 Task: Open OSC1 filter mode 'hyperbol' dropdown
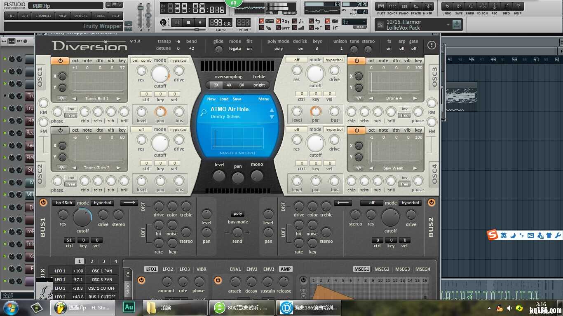point(178,60)
